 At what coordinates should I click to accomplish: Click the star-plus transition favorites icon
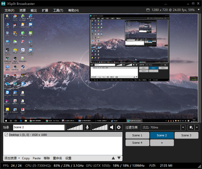pyautogui.click(x=191, y=127)
